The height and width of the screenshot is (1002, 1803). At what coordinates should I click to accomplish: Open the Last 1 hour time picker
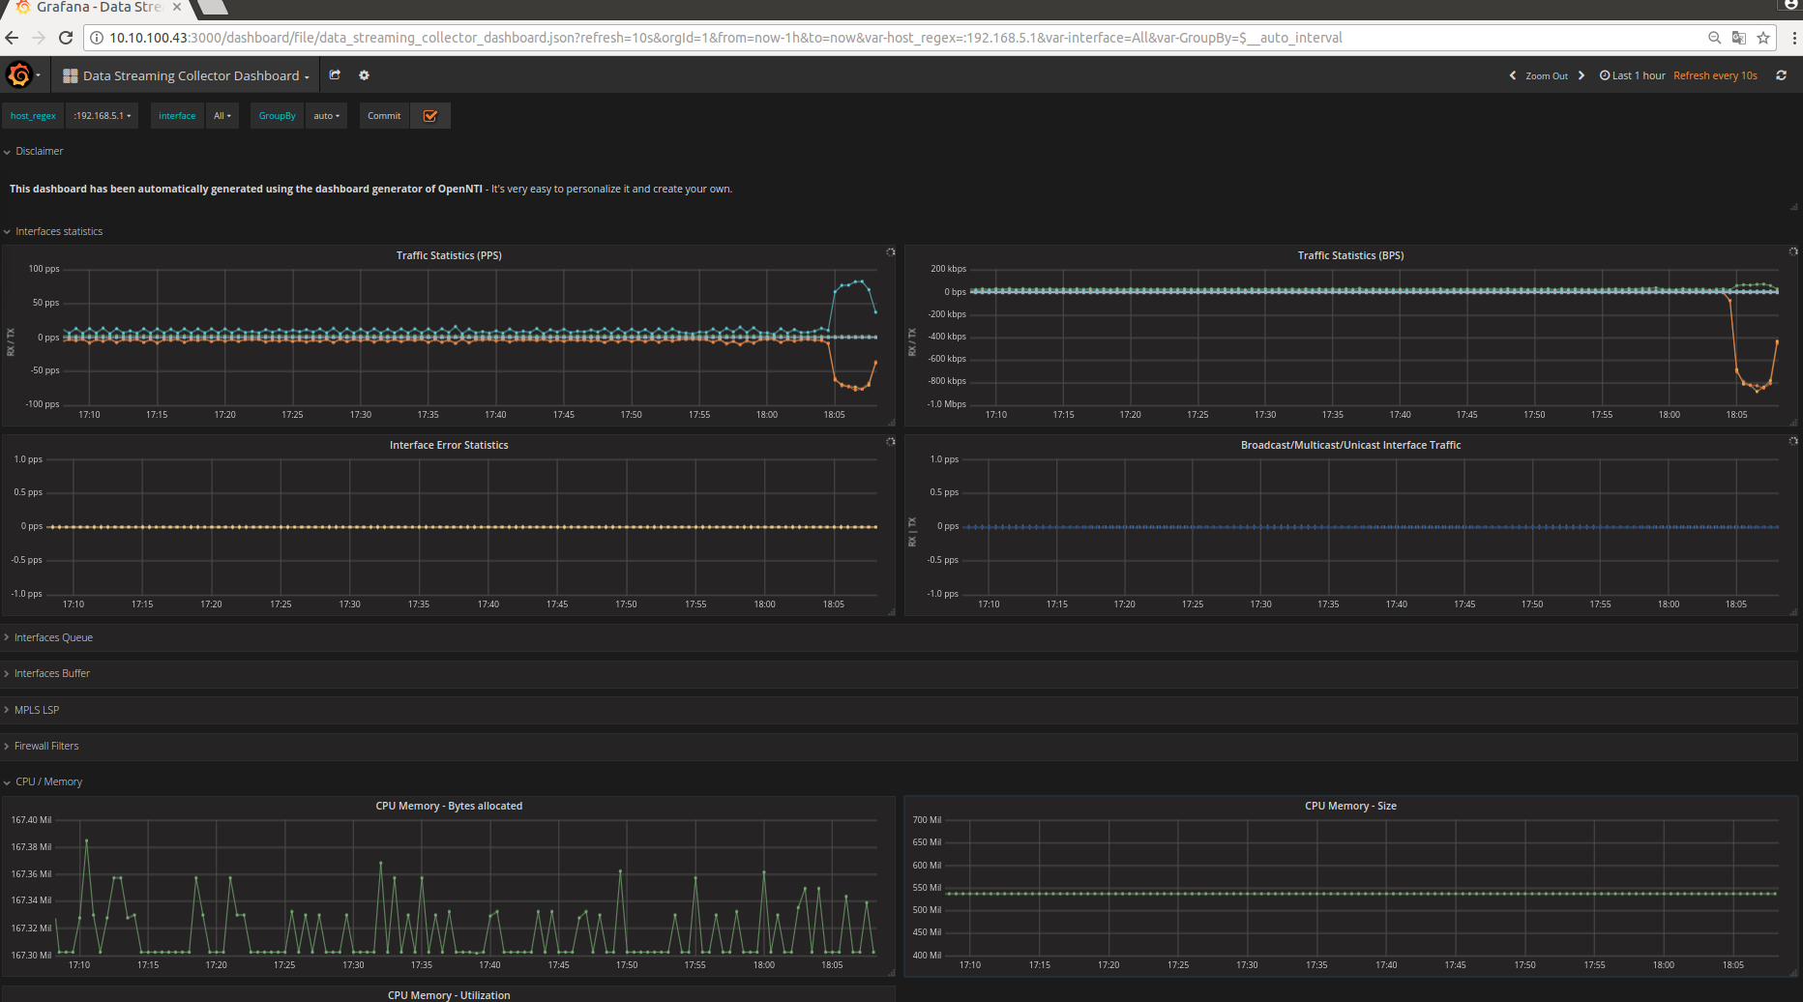(x=1633, y=75)
